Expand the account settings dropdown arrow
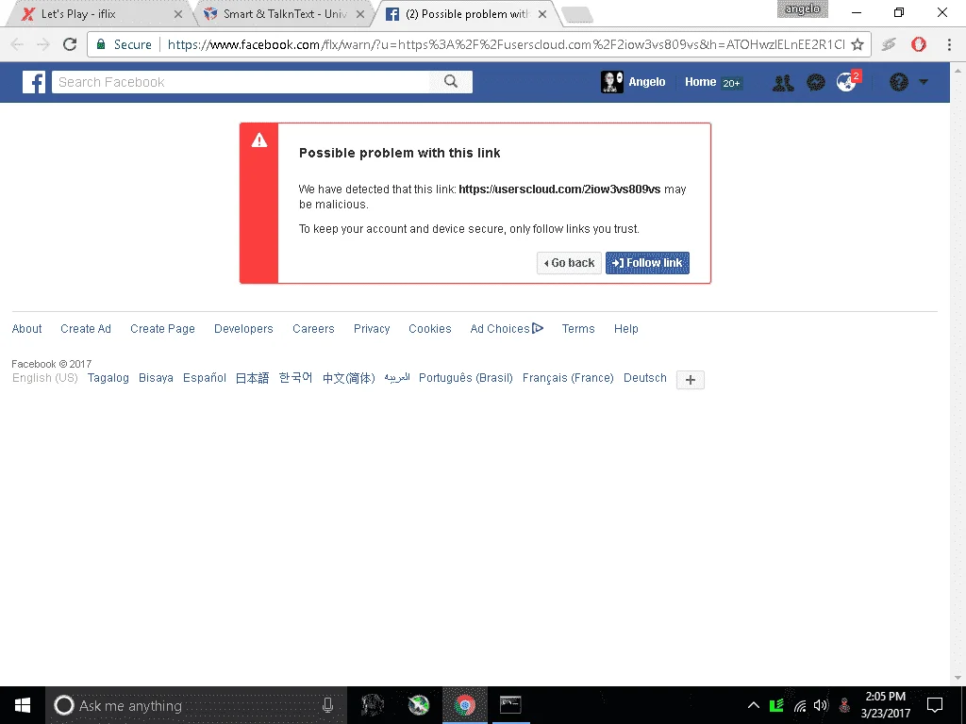The image size is (966, 724). point(924,82)
